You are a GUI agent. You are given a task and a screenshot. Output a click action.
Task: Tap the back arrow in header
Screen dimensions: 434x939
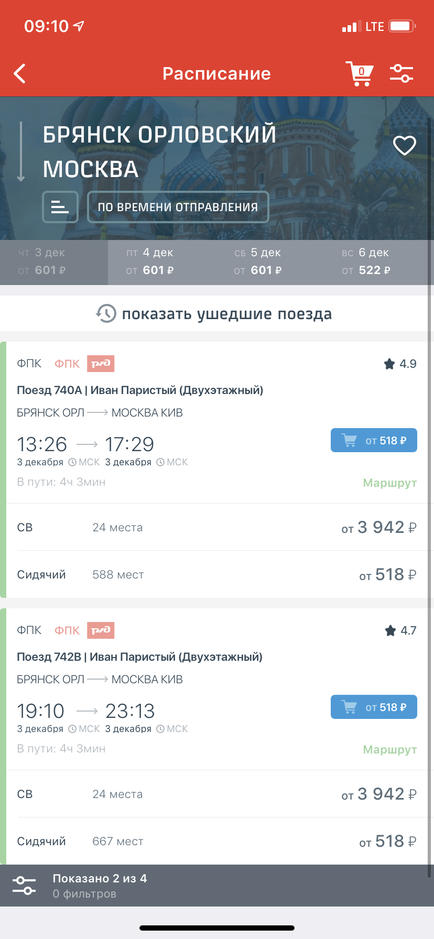click(x=20, y=74)
